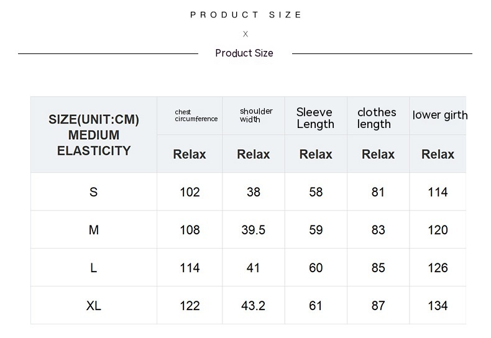
Task: Click the lower girth value 134
Action: [438, 306]
